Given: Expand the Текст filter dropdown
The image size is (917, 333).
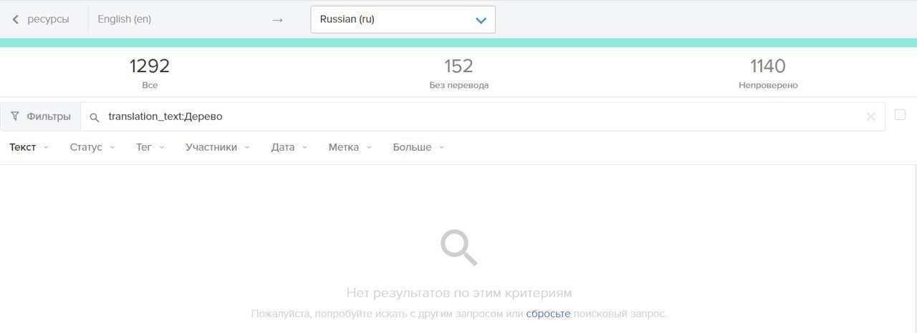Looking at the screenshot, I should point(29,147).
